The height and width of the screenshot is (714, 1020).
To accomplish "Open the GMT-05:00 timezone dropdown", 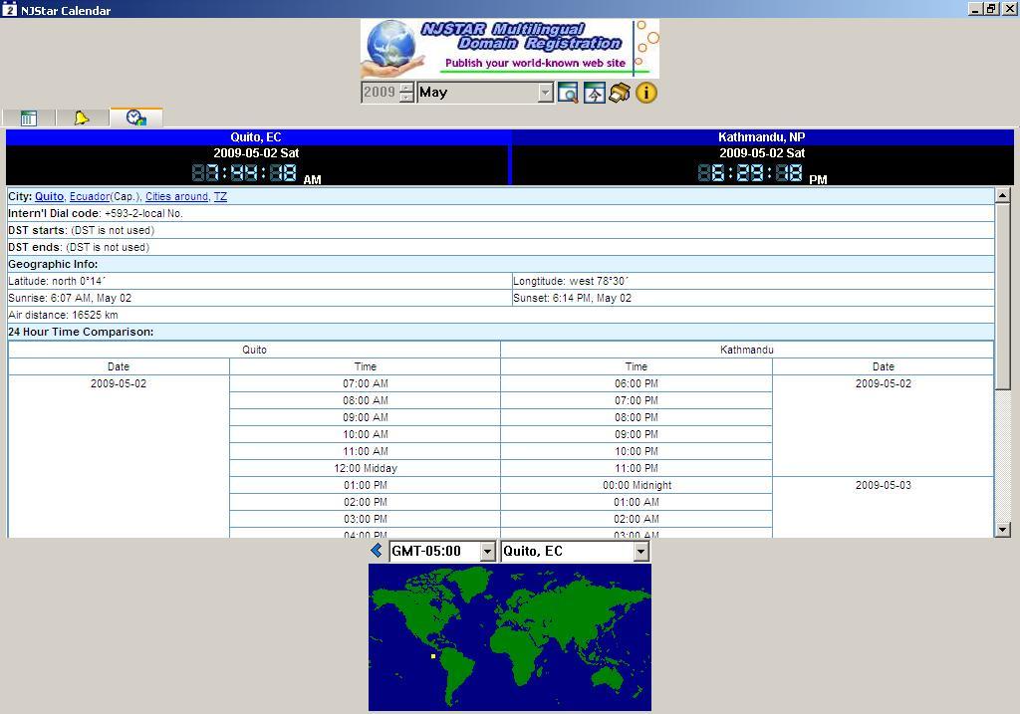I will (487, 552).
